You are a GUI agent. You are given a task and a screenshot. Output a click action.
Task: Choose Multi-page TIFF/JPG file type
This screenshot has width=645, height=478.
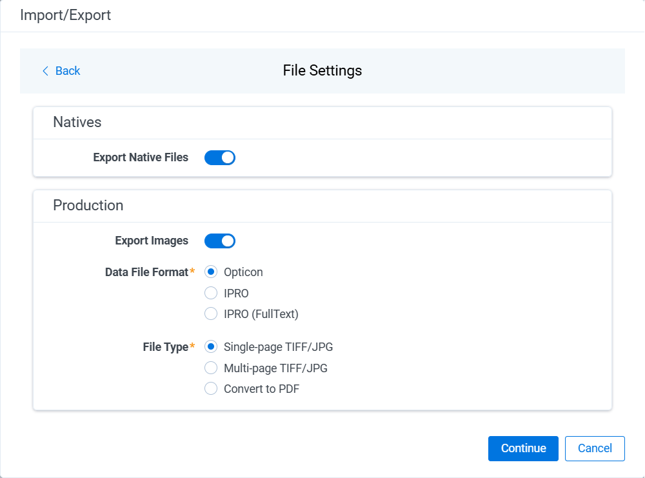tap(211, 368)
